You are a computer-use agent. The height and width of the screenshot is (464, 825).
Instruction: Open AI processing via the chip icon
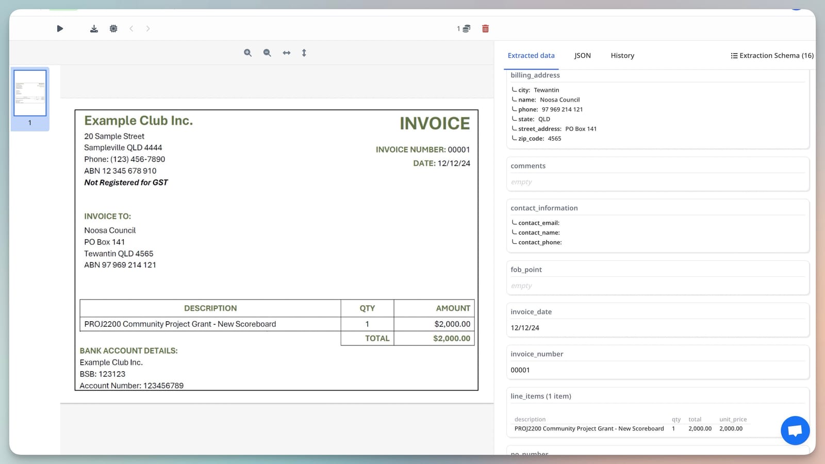tap(114, 28)
